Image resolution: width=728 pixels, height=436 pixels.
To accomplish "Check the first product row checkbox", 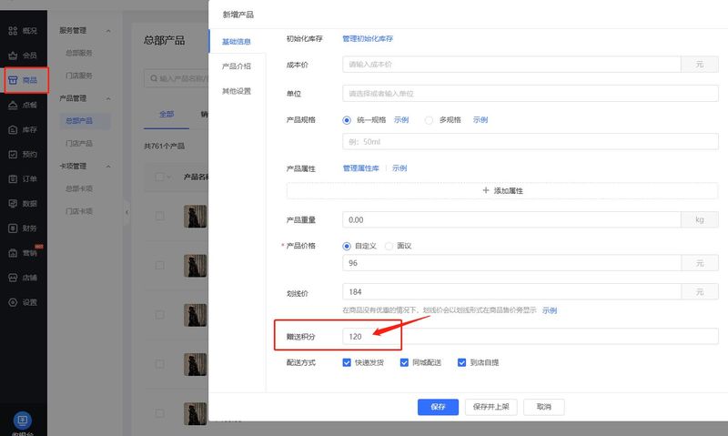I will (160, 216).
